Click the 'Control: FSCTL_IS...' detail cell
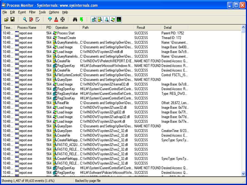 click(x=174, y=75)
